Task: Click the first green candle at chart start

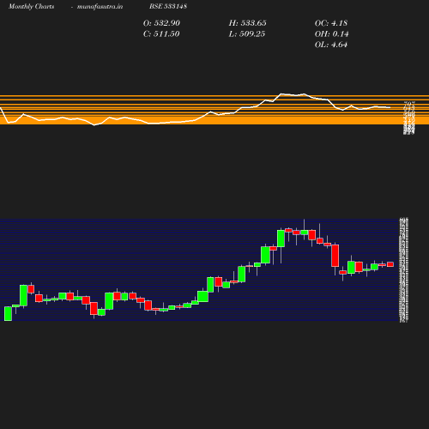Action: [8, 314]
